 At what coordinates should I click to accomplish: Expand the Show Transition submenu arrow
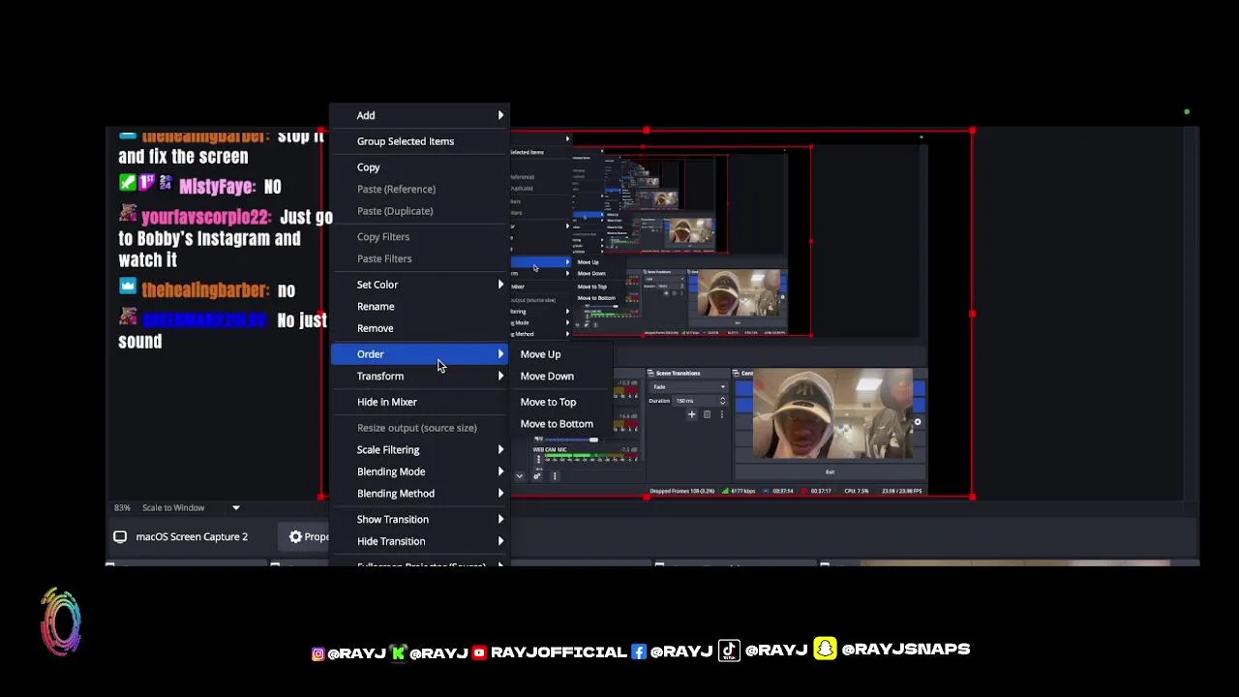pos(500,520)
